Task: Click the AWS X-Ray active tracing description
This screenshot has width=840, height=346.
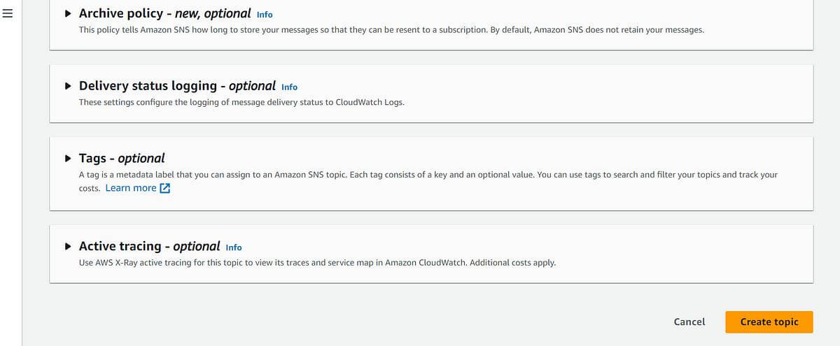Action: 317,263
